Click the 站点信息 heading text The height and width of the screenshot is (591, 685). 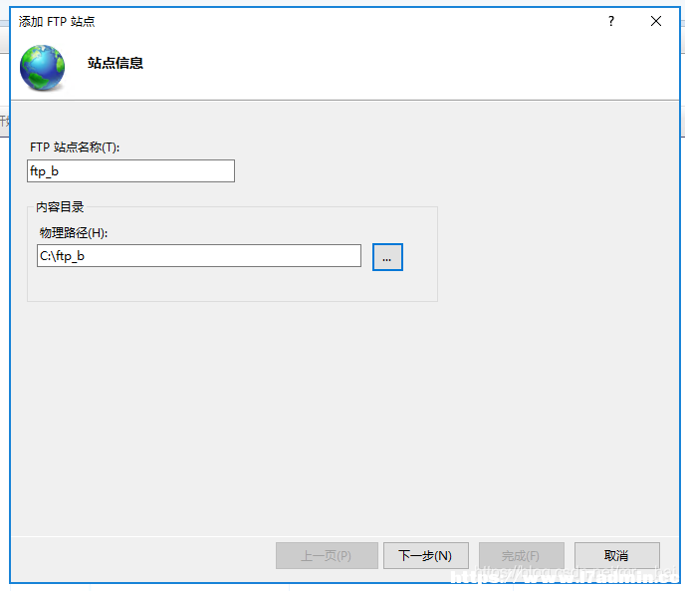pyautogui.click(x=115, y=63)
